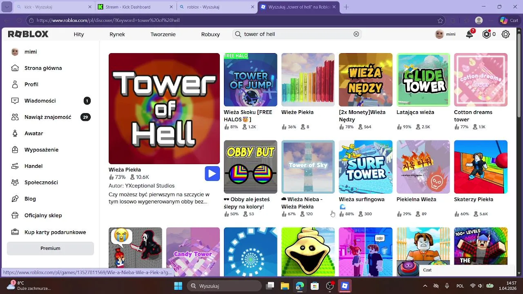
Task: Click the Wyposażenie inventory icon
Action: [x=15, y=150]
